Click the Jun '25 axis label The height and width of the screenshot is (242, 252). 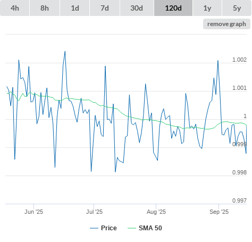pyautogui.click(x=33, y=212)
